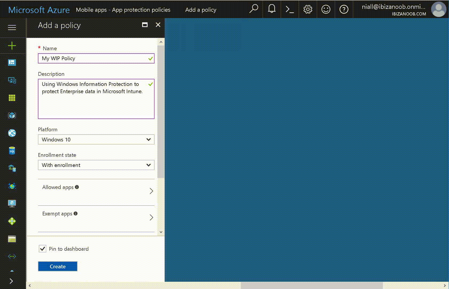Expand sidebar with bottom chevron arrow
The height and width of the screenshot is (289, 449).
point(11,281)
